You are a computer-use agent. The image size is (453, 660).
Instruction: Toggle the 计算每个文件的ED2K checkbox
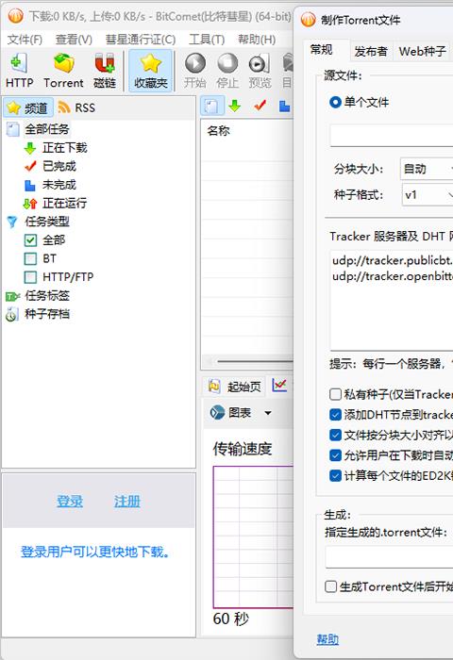[x=335, y=475]
